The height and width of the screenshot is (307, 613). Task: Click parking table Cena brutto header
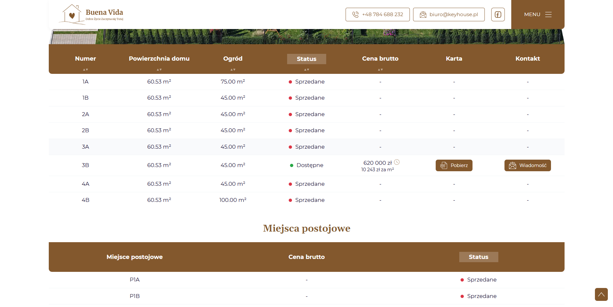click(x=306, y=257)
